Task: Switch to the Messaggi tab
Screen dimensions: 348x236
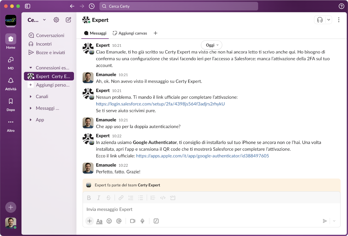Action: (x=95, y=33)
